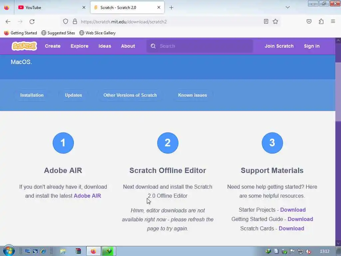The height and width of the screenshot is (256, 341).
Task: Click Switch between windows quick launch icon
Action: pyautogui.click(x=35, y=251)
